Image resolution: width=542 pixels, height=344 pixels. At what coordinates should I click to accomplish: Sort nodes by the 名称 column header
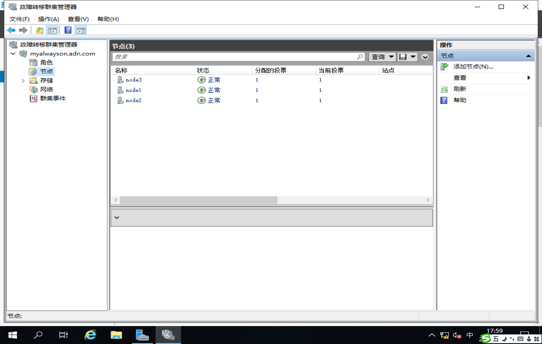(153, 70)
